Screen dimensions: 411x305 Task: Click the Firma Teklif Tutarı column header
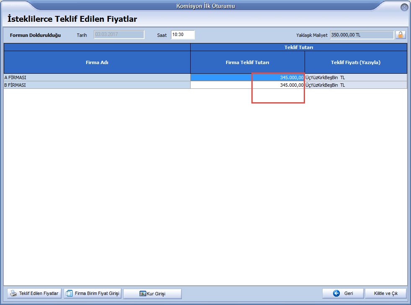(247, 62)
